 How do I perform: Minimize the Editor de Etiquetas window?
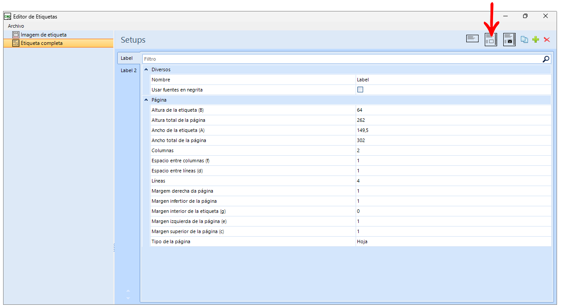[505, 16]
